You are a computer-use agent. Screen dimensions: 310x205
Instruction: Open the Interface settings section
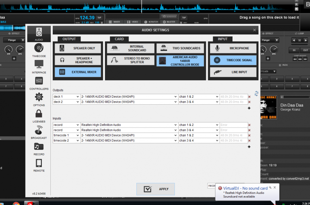39,67
